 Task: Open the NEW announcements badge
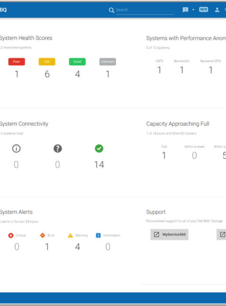point(203,9)
